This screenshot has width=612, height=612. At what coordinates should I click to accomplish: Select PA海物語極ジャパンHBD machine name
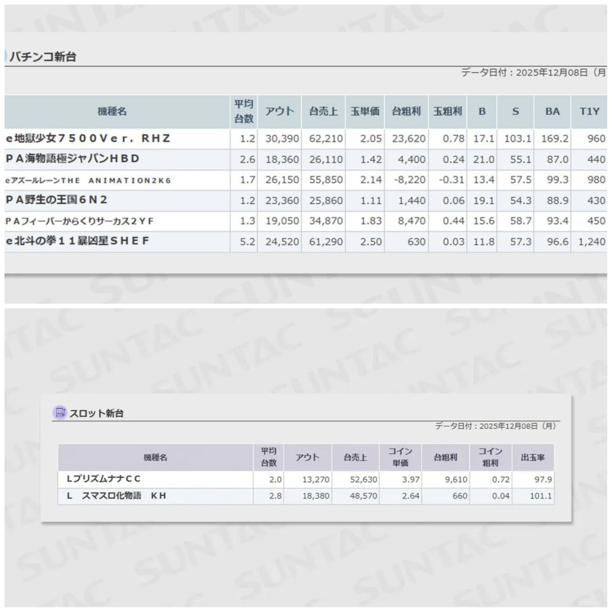(73, 159)
